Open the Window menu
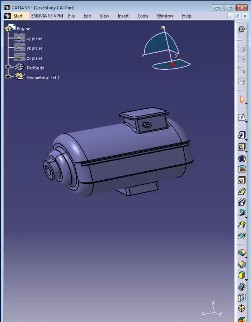 [x=165, y=16]
